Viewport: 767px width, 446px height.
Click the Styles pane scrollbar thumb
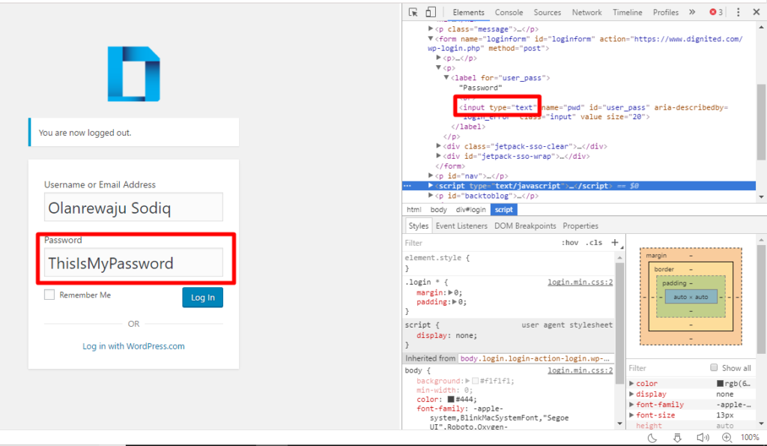[x=619, y=324]
